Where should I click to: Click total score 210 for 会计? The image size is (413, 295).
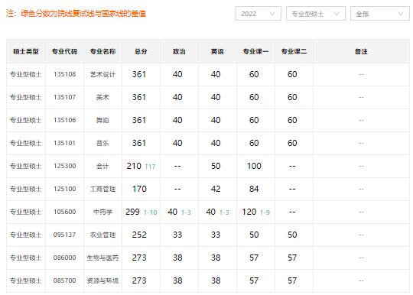click(134, 166)
